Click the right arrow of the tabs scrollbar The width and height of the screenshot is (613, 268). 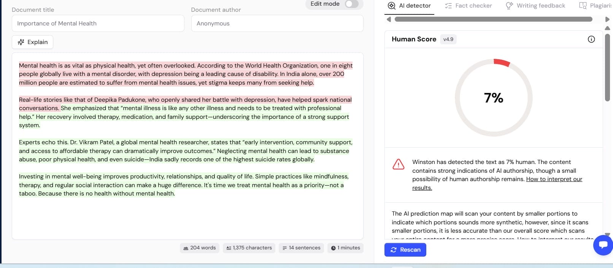[x=607, y=19]
